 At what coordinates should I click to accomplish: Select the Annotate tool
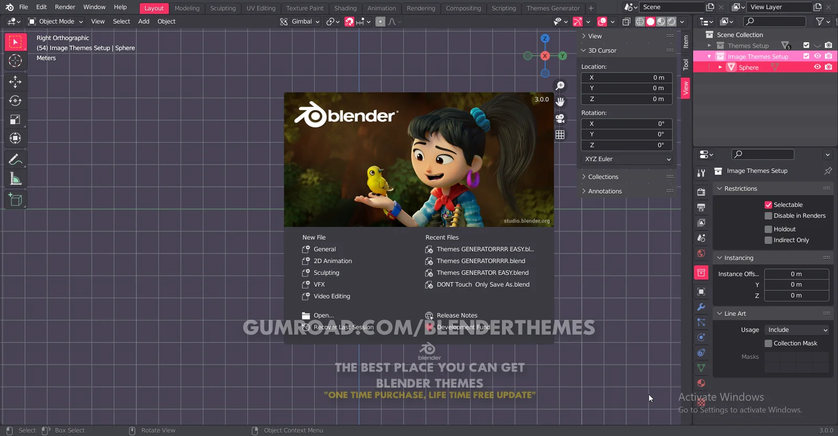pyautogui.click(x=15, y=159)
